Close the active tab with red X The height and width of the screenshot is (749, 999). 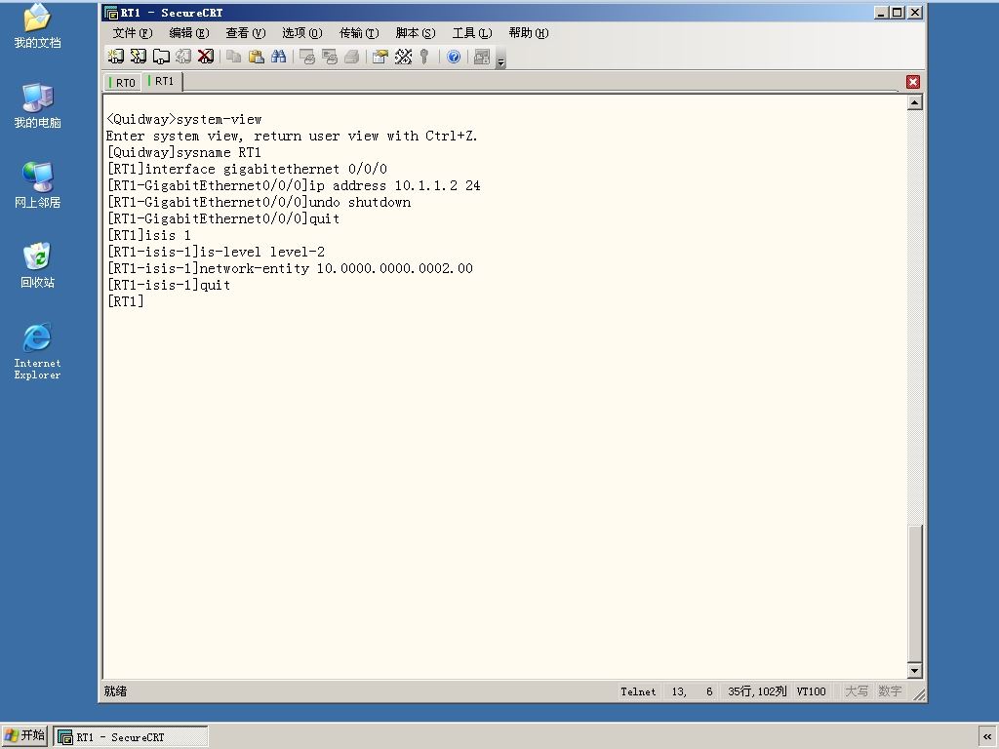pos(913,82)
